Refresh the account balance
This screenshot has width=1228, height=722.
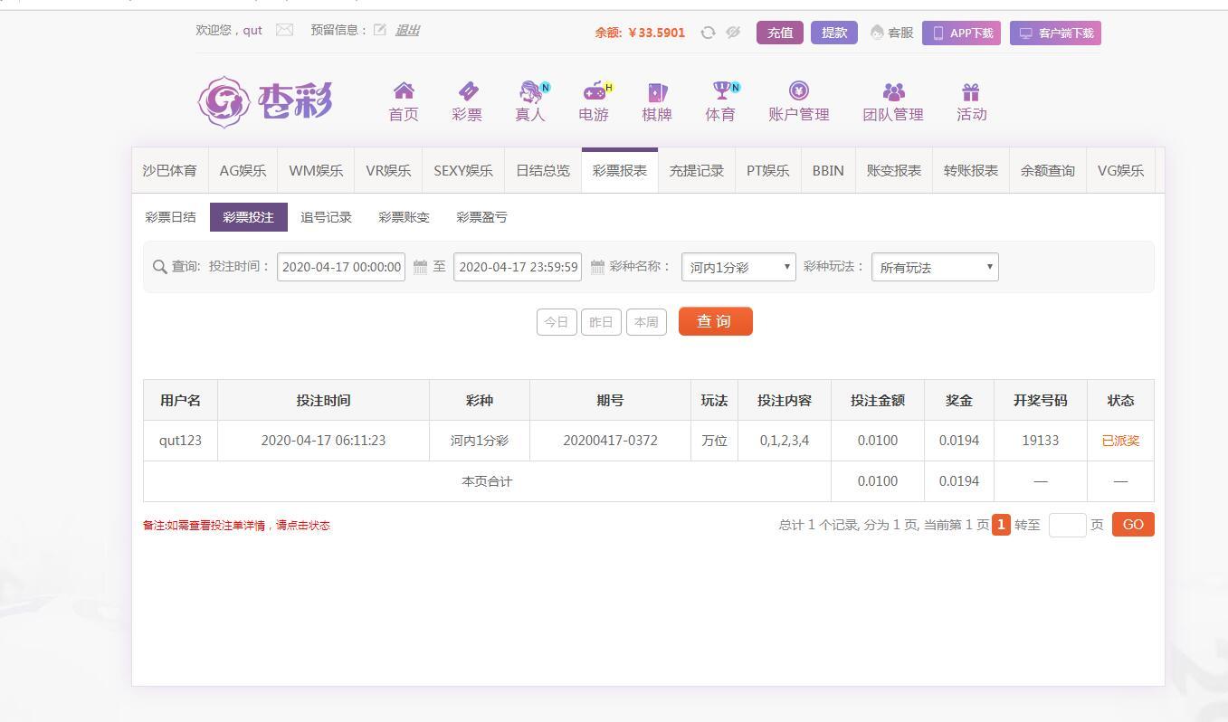point(708,33)
